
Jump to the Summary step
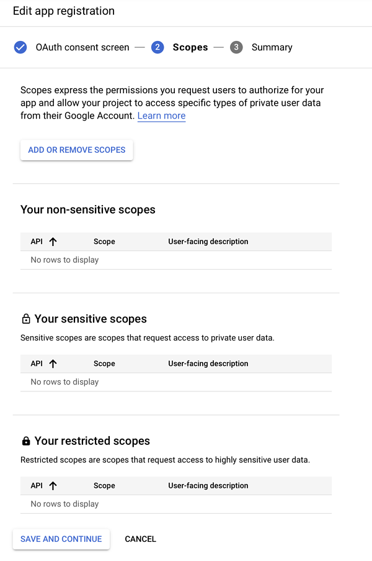point(272,47)
